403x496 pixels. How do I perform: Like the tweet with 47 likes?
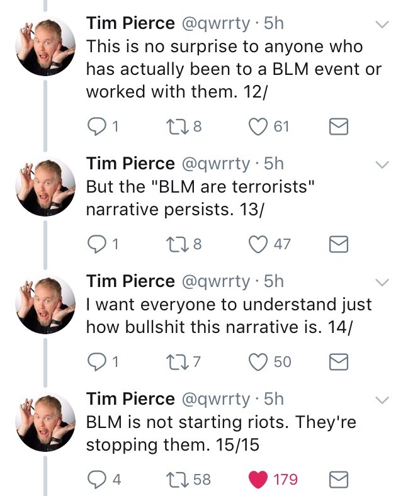click(258, 244)
